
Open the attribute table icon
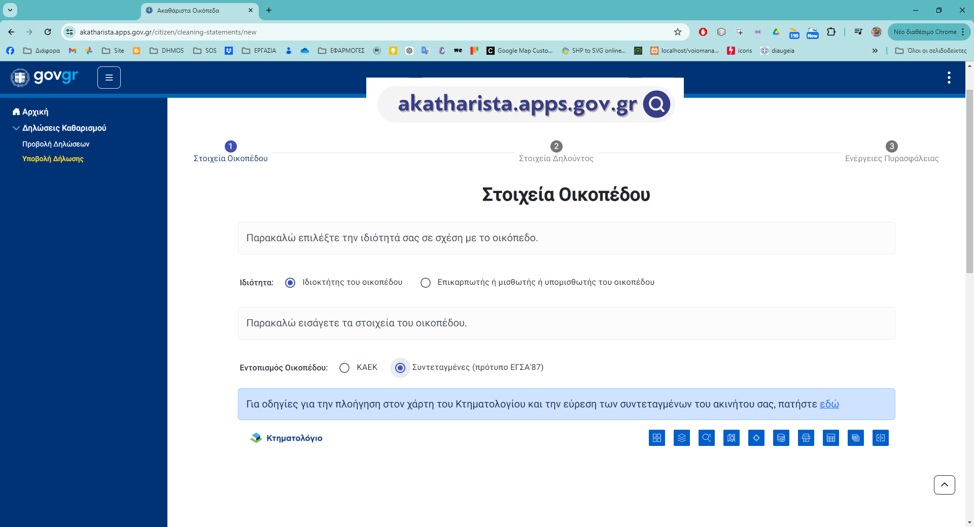tap(831, 438)
